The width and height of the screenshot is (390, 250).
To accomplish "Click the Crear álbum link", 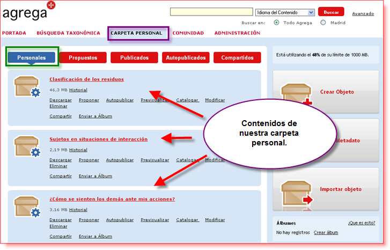I will click(x=326, y=233).
